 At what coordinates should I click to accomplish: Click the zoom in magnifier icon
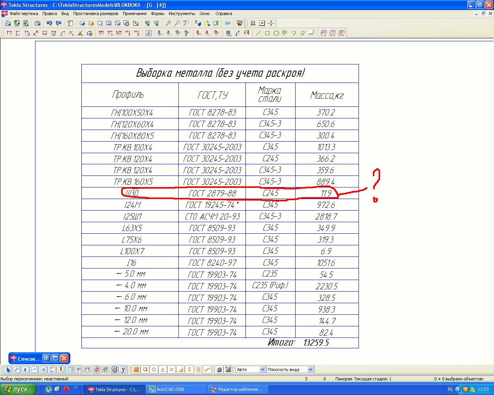click(168, 23)
